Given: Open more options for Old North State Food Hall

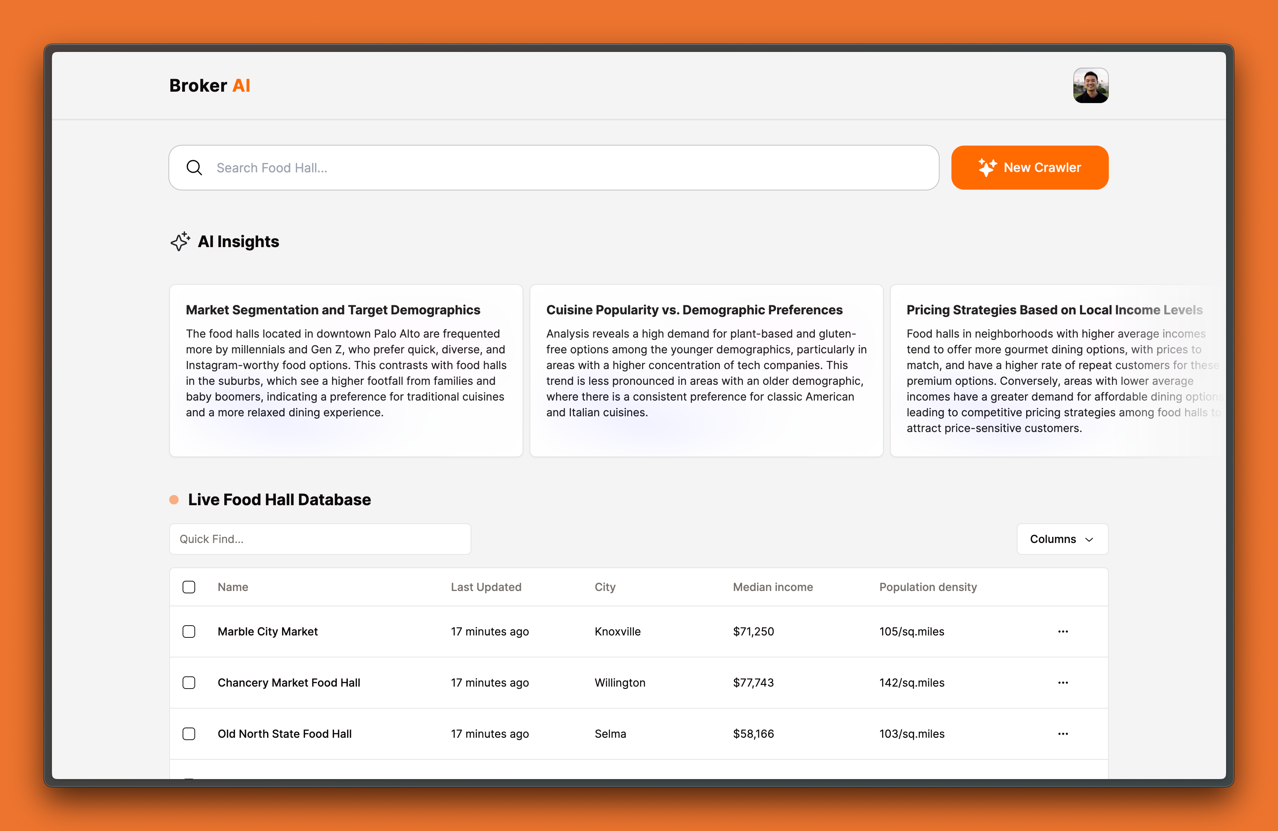Looking at the screenshot, I should [x=1063, y=734].
